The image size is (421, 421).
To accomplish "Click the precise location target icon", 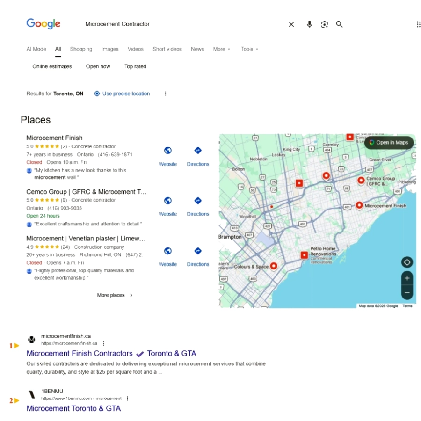I will (97, 94).
